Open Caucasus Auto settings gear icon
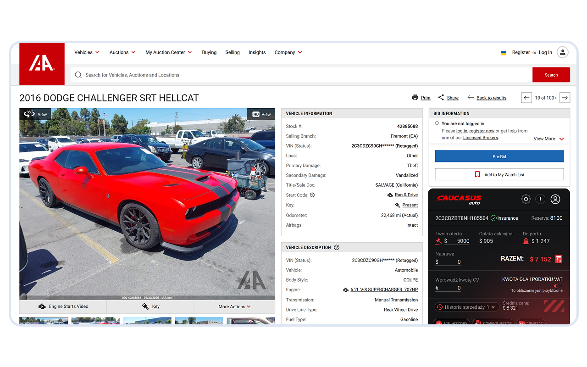The width and height of the screenshot is (587, 367). click(x=526, y=199)
